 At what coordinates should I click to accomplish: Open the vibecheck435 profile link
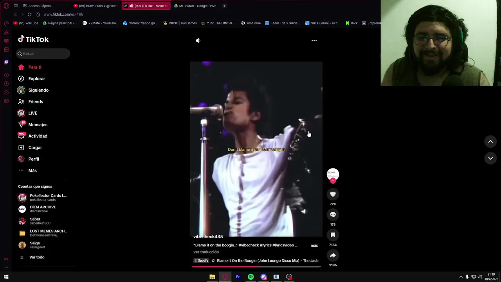tap(208, 237)
